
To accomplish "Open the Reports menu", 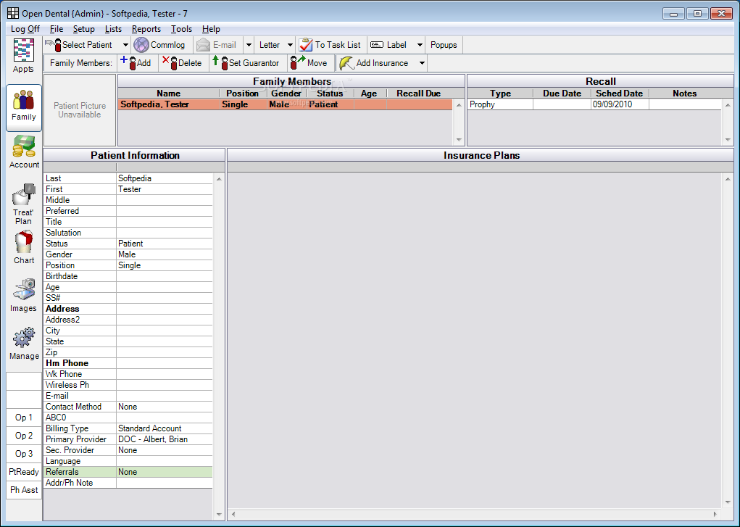I will 146,29.
